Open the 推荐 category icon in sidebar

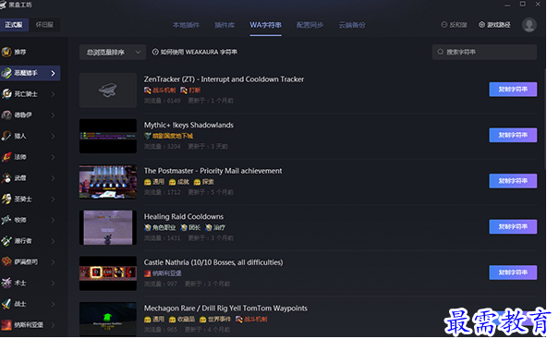(x=6, y=52)
